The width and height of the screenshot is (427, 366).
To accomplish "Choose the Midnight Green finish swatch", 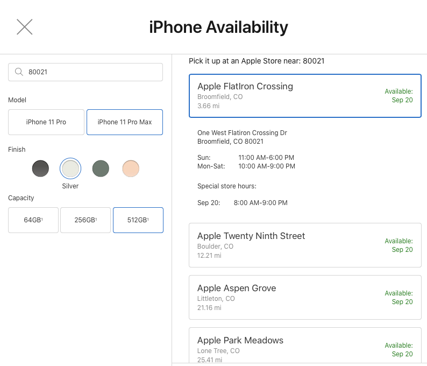I will click(101, 168).
